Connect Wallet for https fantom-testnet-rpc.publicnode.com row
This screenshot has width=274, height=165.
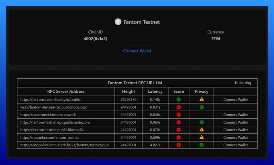click(235, 122)
